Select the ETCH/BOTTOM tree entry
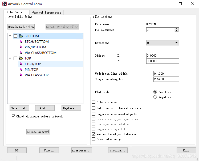Screen dimensions: 199x161 click(37, 41)
